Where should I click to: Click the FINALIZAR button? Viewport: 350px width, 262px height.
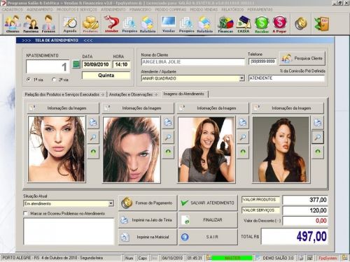pyautogui.click(x=208, y=220)
